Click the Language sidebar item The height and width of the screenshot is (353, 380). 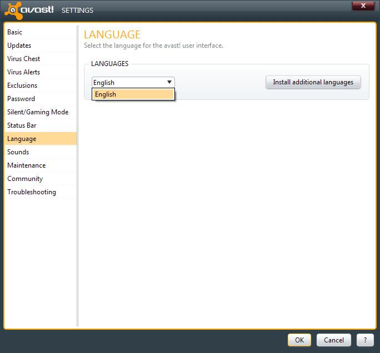(x=22, y=139)
